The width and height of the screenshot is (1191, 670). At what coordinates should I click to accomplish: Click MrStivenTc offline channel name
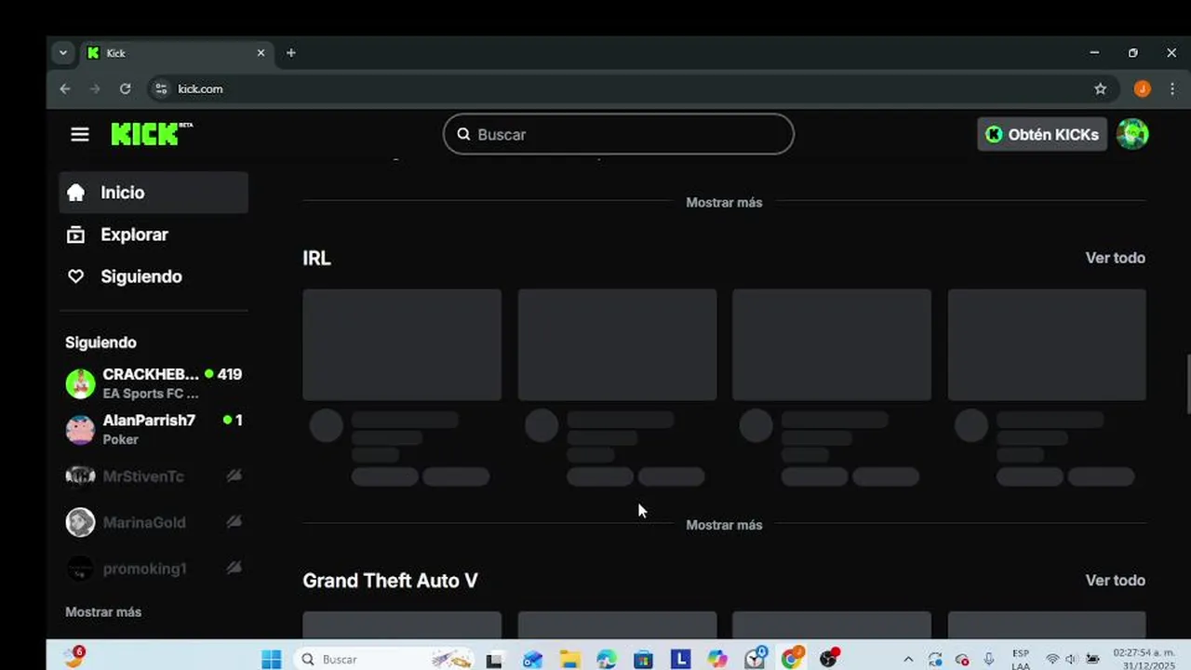tap(143, 476)
